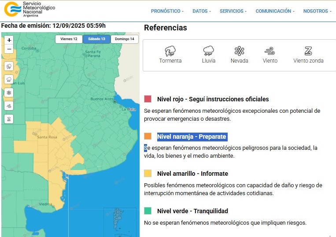Viewport: 336px width, 237px height.
Task: Toggle wind alert layer on map
Action: pos(9,106)
